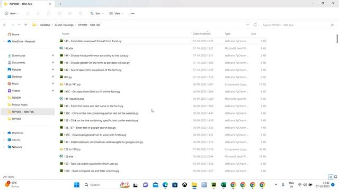339x190 pixels.
Task: Open the Xbox app from taskbar
Action: tap(184, 185)
